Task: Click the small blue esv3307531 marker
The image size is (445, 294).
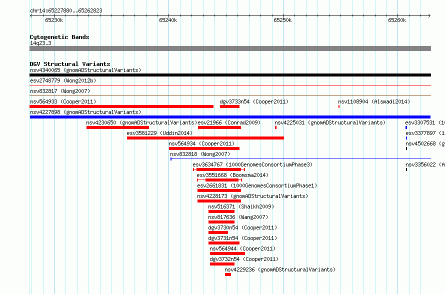Action: tap(406, 127)
